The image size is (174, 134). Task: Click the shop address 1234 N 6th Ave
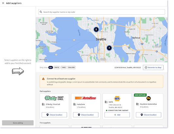click(128, 67)
